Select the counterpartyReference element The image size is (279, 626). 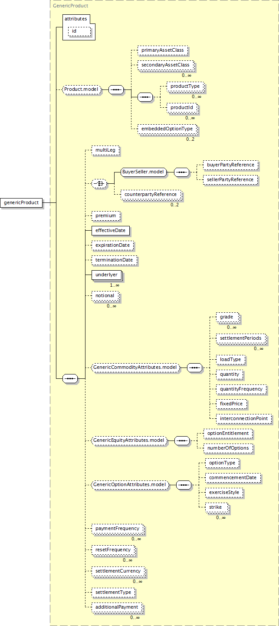point(150,194)
